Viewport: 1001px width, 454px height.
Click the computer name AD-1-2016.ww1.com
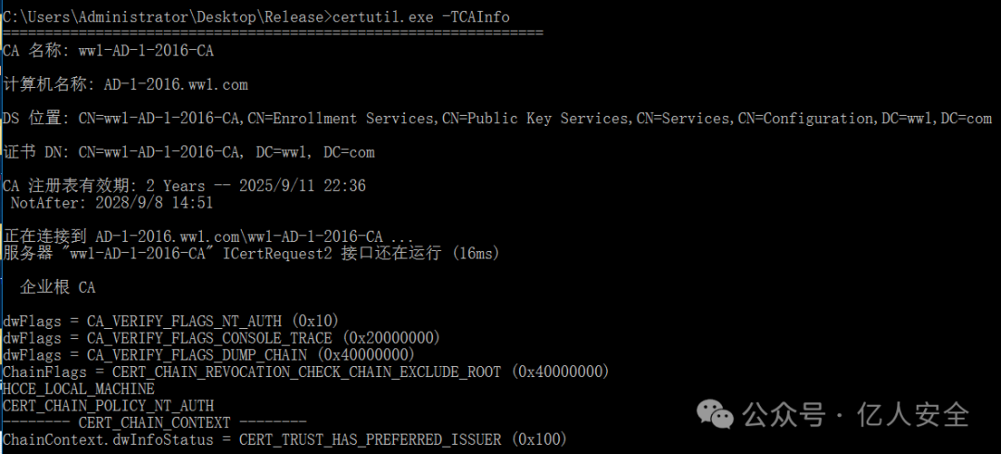[x=175, y=85]
